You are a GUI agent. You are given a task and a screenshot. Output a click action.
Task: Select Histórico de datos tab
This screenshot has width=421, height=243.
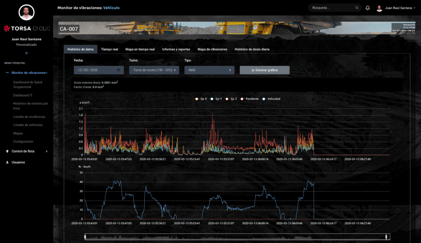coord(81,49)
